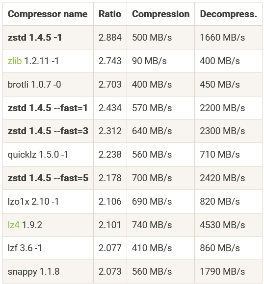Click the 4530 MB/s decompression value

[222, 225]
